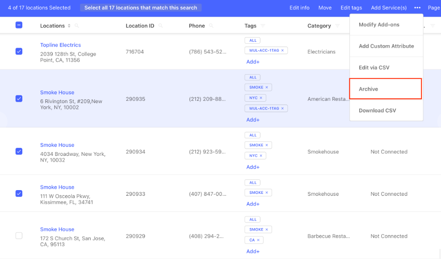Viewport: 441px width, 259px height.
Task: Remove MUL-ACC-1TAG tag from Topline Electrics
Action: click(282, 50)
